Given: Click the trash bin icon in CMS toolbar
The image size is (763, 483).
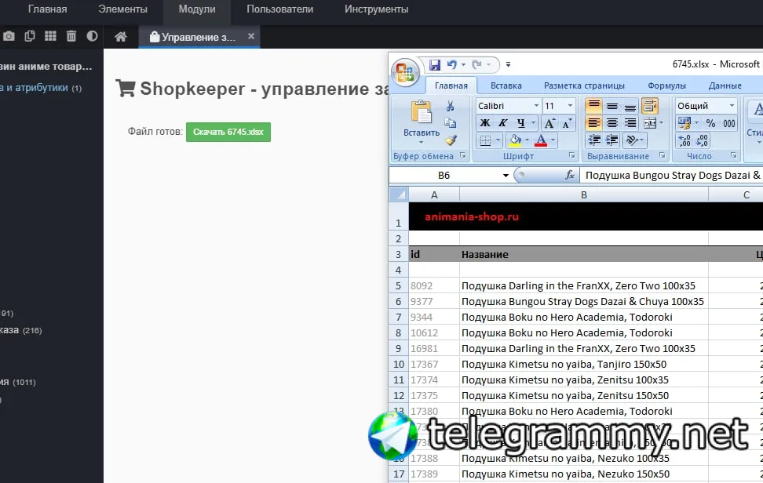Looking at the screenshot, I should click(71, 36).
